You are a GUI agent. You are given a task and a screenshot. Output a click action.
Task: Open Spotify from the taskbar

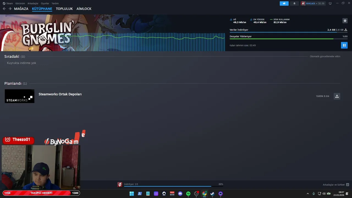click(188, 194)
